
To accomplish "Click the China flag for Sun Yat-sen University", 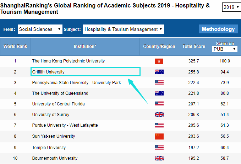I will 159,136.
